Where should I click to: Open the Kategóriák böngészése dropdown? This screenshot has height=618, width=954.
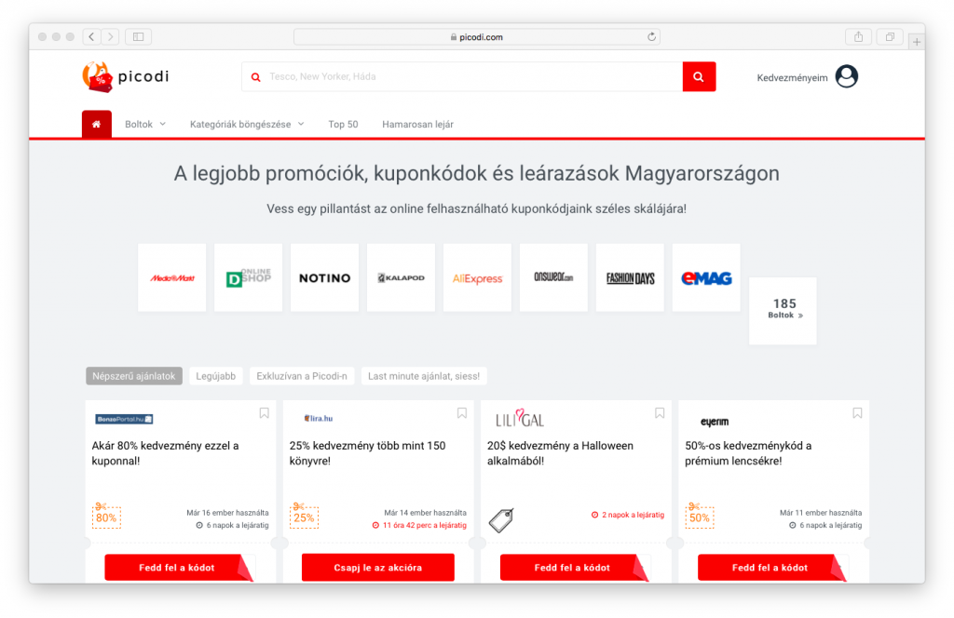click(x=242, y=123)
